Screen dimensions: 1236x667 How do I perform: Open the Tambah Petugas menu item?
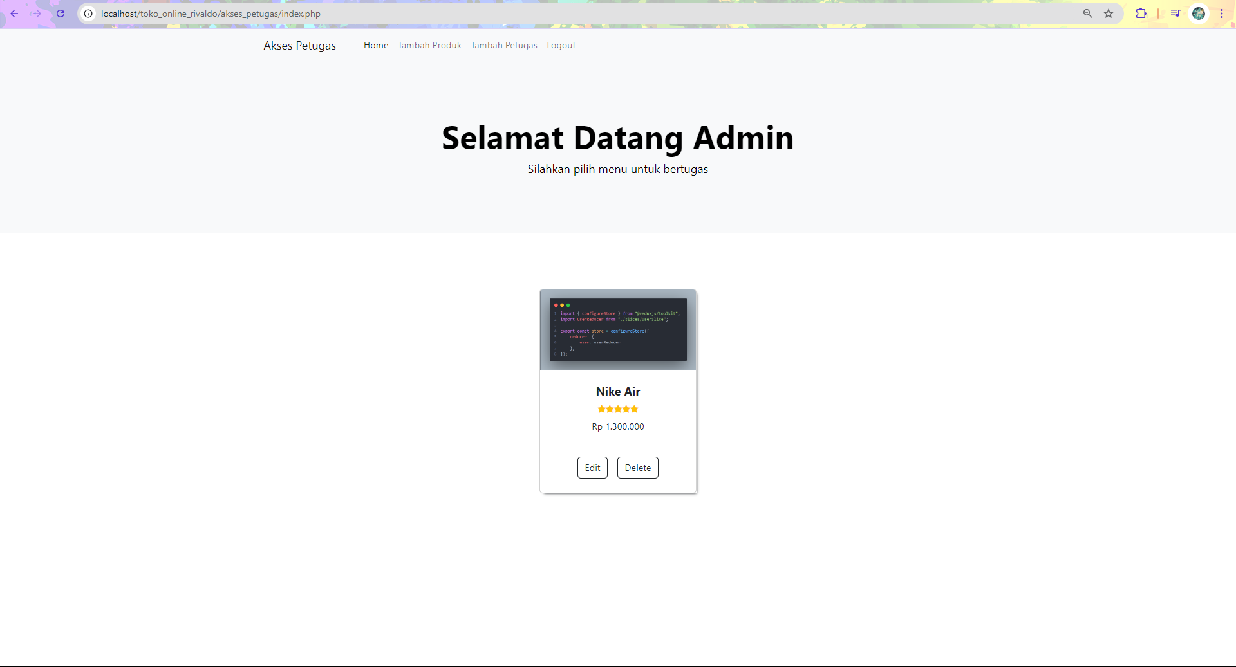point(503,46)
